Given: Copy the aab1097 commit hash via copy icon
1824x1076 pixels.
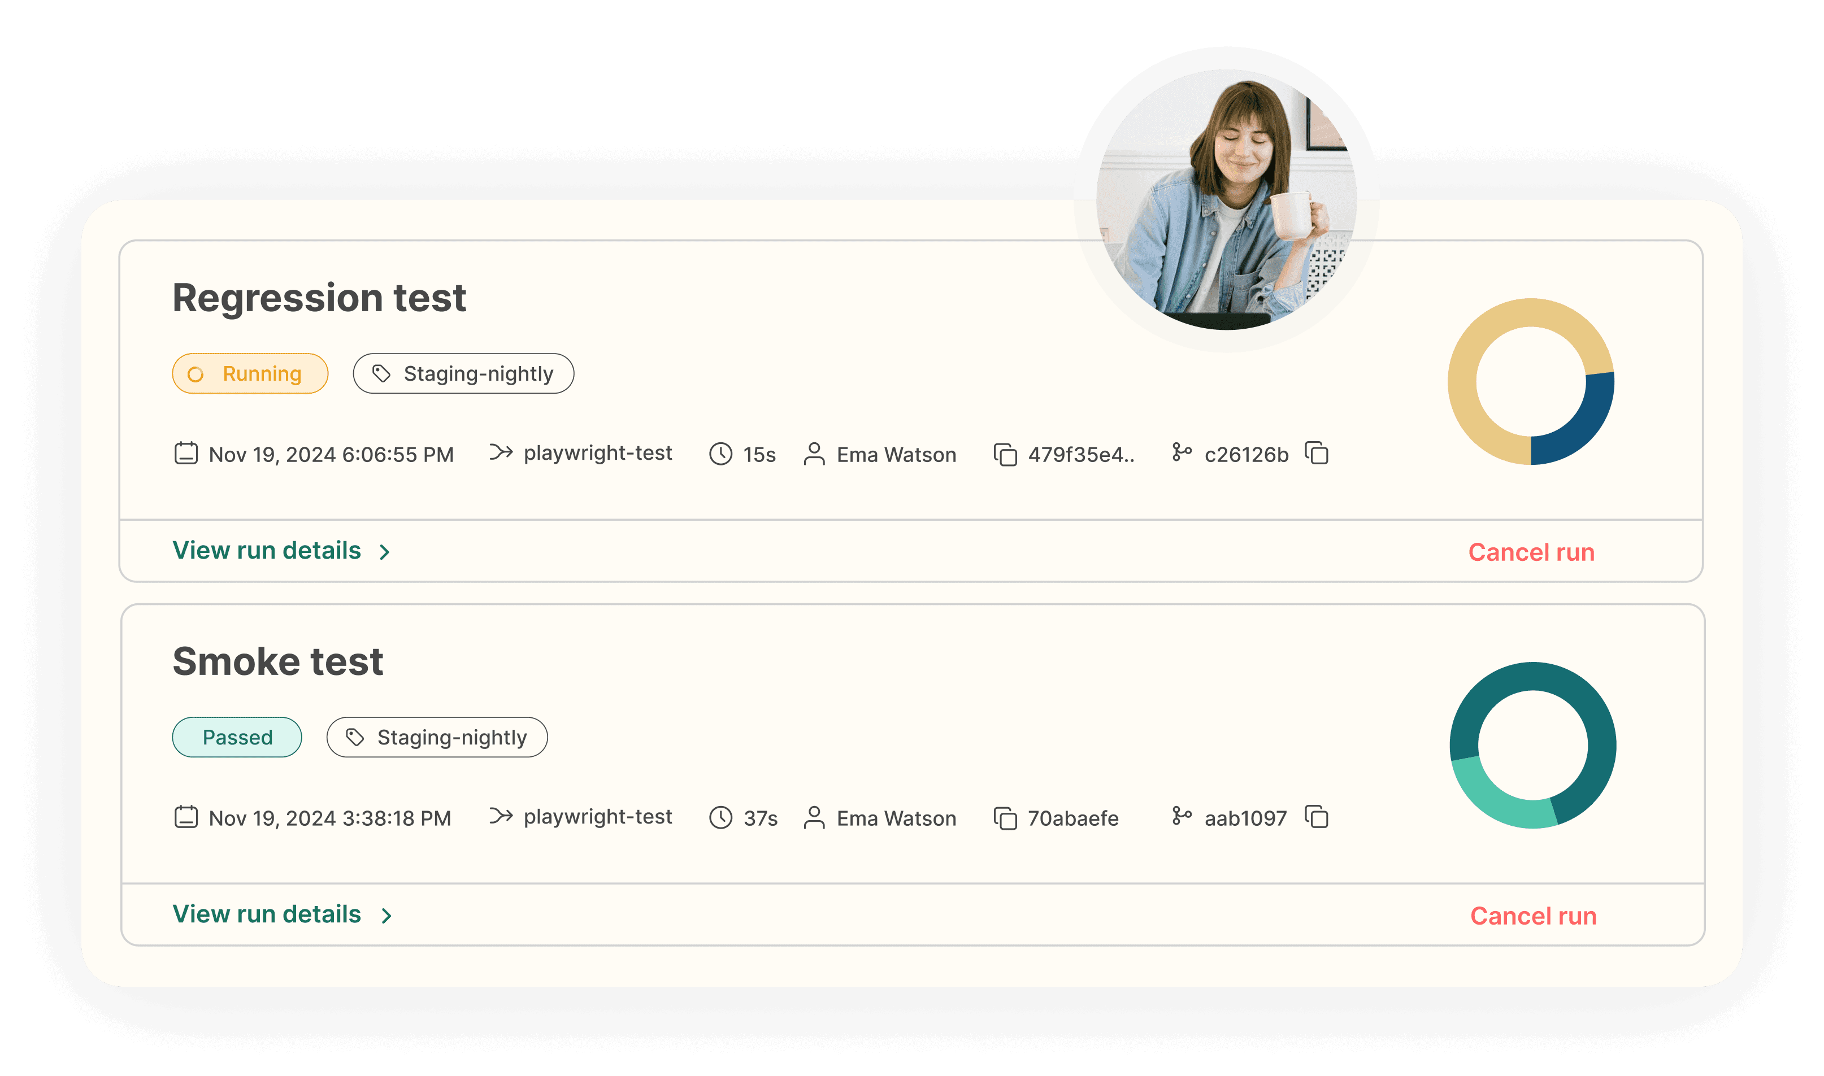Looking at the screenshot, I should (1317, 818).
